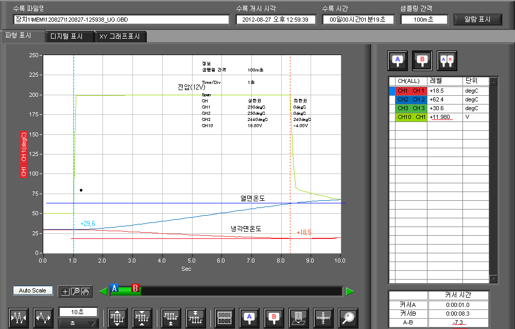
Task: Click the magnifier search icon in bottom toolbar
Action: (348, 318)
